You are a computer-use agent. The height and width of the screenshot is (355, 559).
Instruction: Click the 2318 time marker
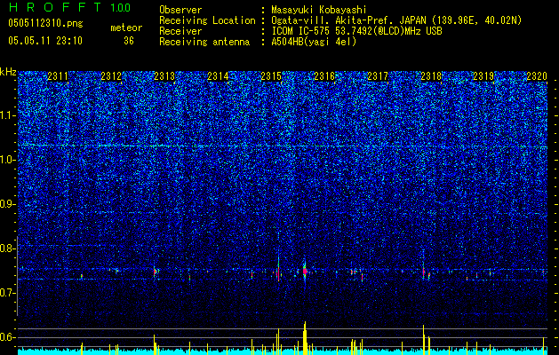click(x=431, y=76)
